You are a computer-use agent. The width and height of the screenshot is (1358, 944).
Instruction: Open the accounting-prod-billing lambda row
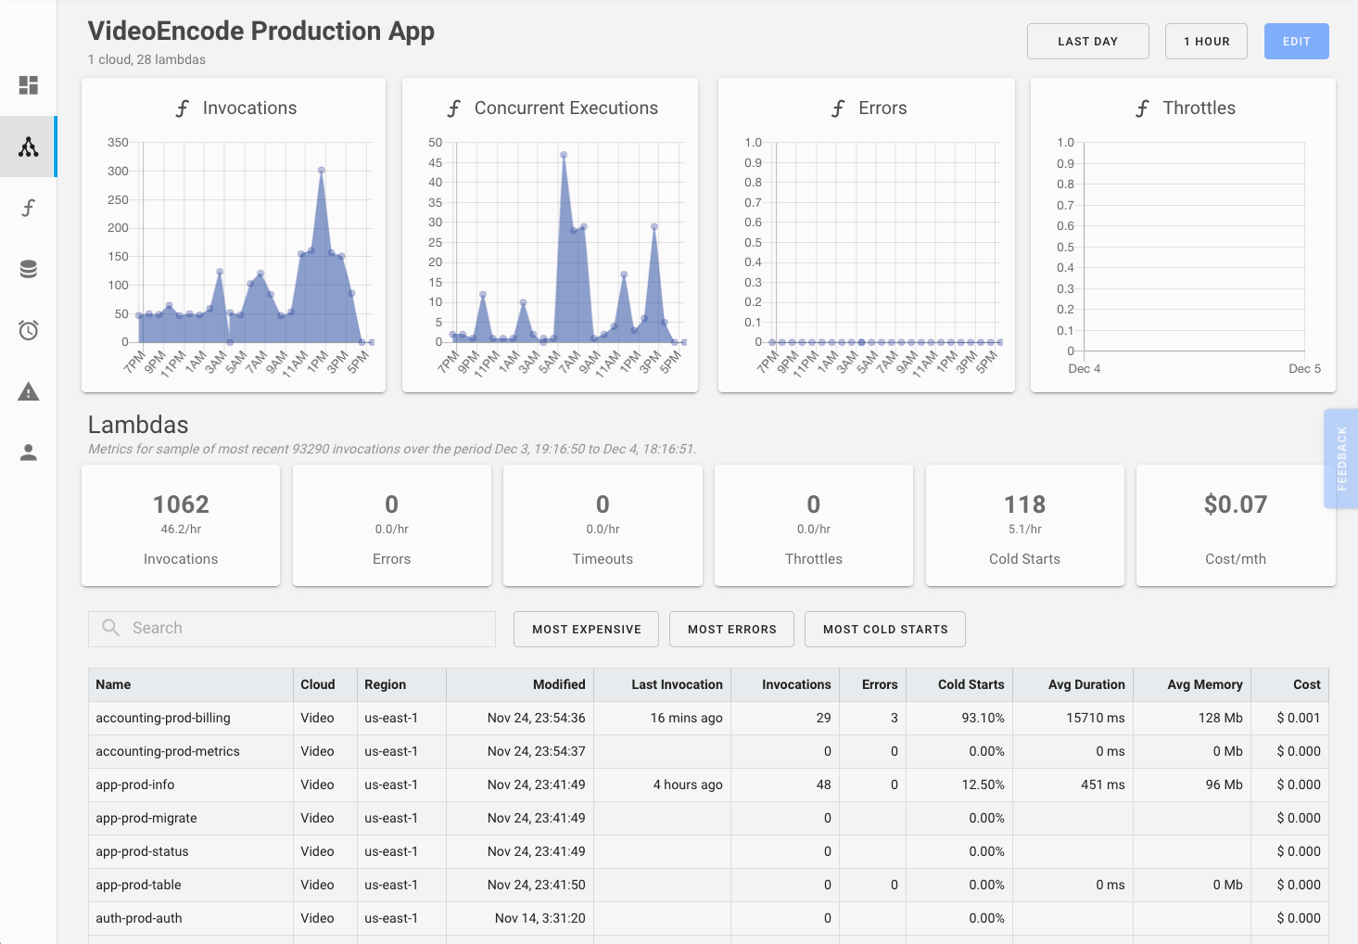pos(708,718)
